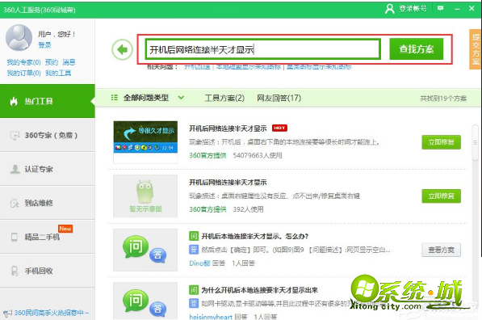This screenshot has height=320, width=482.
Task: Click 360官方提供 on the first result
Action: tap(207, 155)
